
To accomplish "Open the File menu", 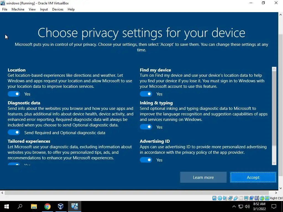I will click(5, 9).
